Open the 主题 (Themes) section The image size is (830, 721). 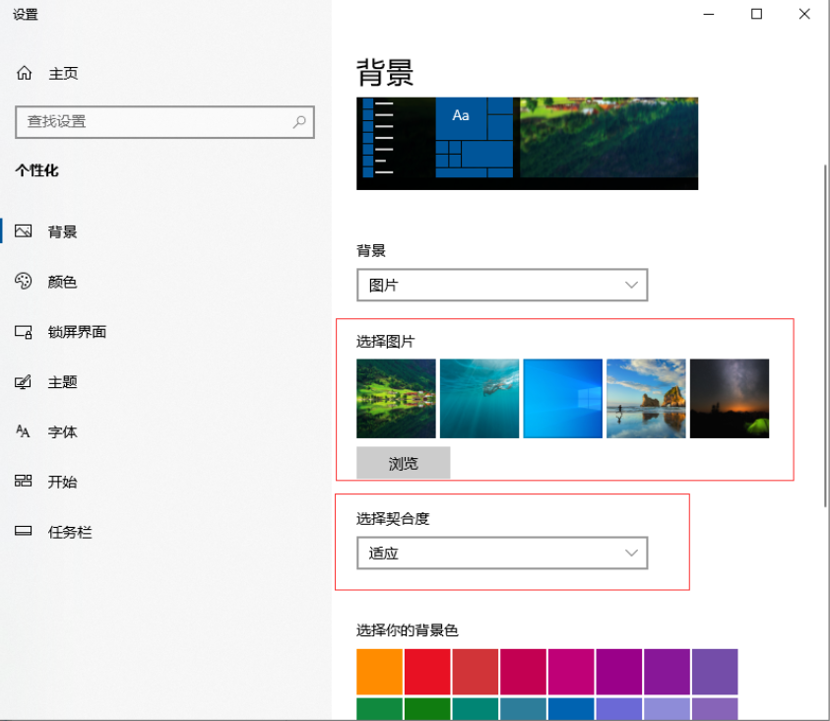23,382
